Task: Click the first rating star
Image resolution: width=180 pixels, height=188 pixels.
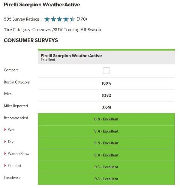Action: click(47, 19)
